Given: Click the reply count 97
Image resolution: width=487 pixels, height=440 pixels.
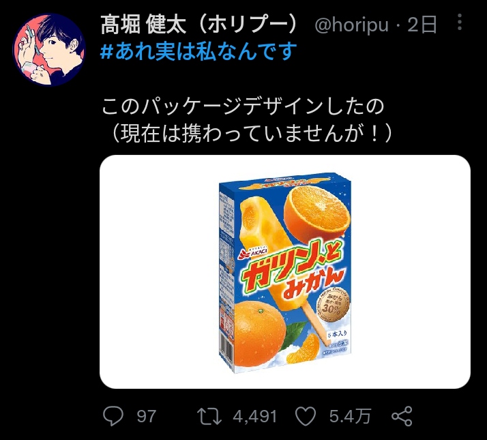Looking at the screenshot, I should pos(146,415).
